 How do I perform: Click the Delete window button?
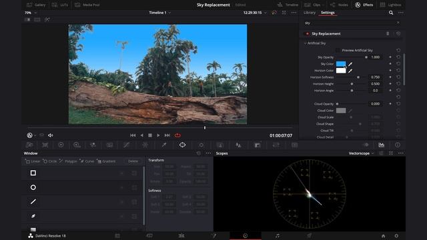(133, 161)
